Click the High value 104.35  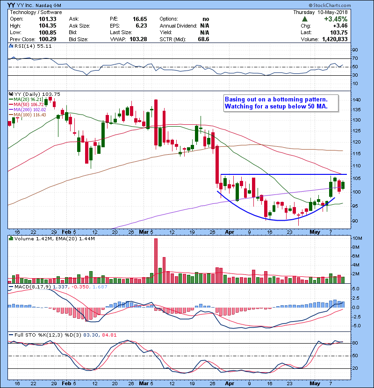coord(48,26)
